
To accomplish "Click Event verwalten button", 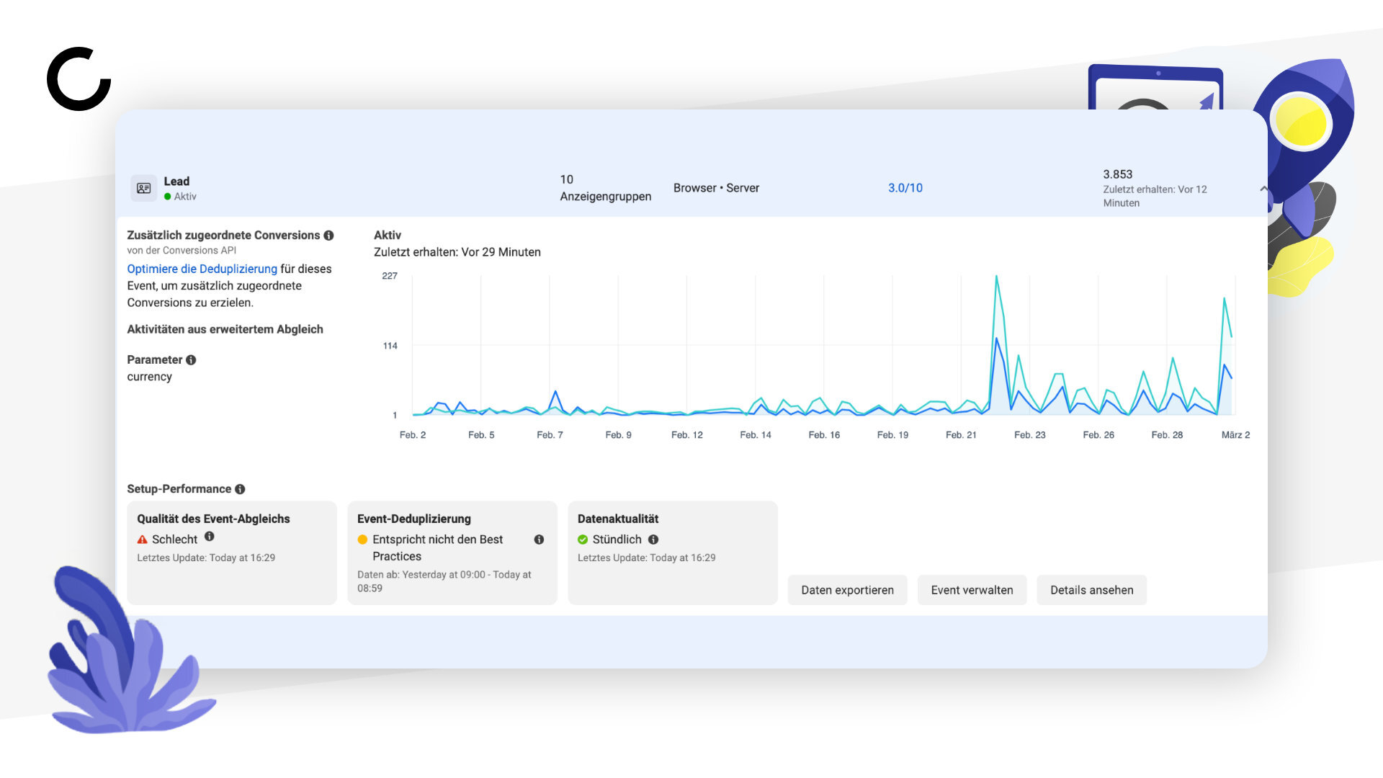I will pos(972,590).
